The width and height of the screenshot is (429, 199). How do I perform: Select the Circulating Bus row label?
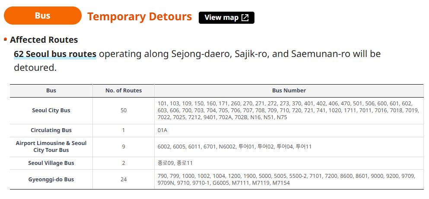(x=51, y=130)
